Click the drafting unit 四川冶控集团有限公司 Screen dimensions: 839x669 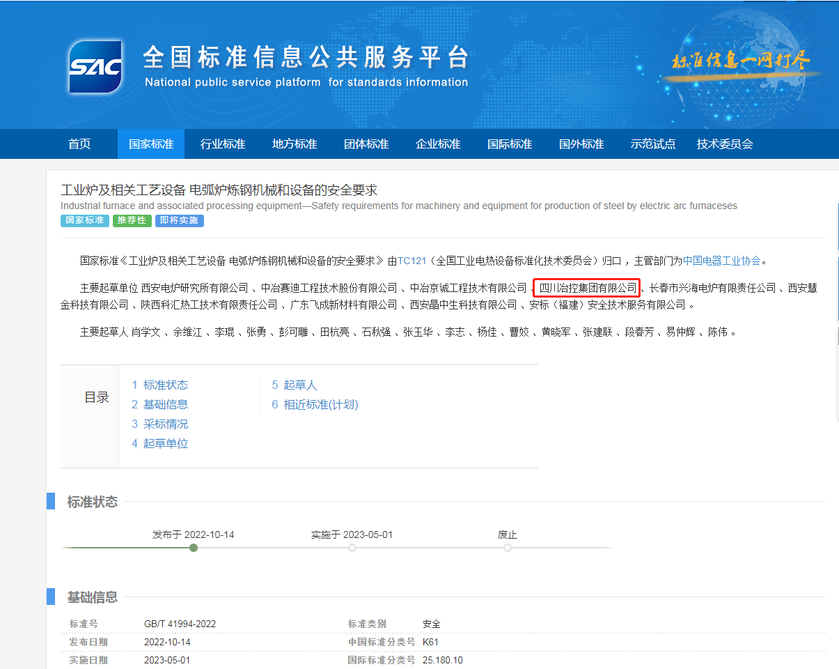[588, 288]
